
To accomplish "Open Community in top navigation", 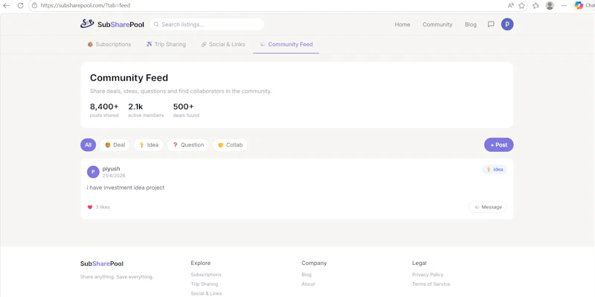I will 437,25.
